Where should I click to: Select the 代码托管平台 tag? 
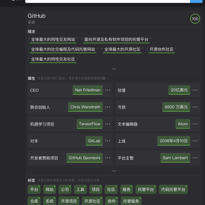coord(173,189)
